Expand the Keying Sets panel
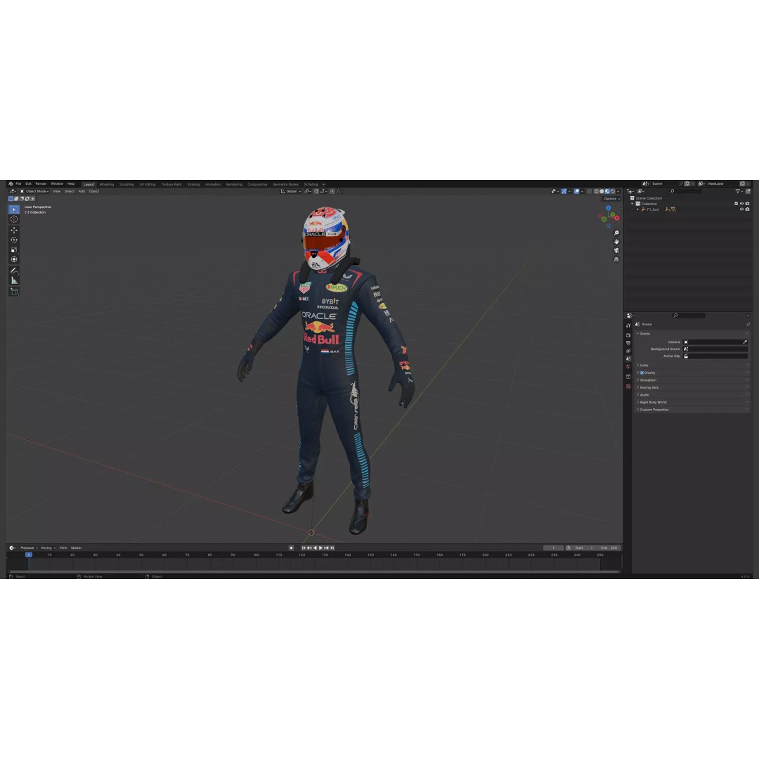The height and width of the screenshot is (759, 759). pos(693,387)
